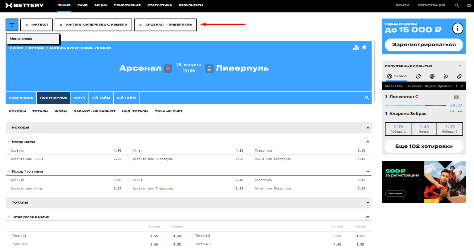This screenshot has height=248, width=474.
Task: Go to previous popular league
Action: [457, 86]
